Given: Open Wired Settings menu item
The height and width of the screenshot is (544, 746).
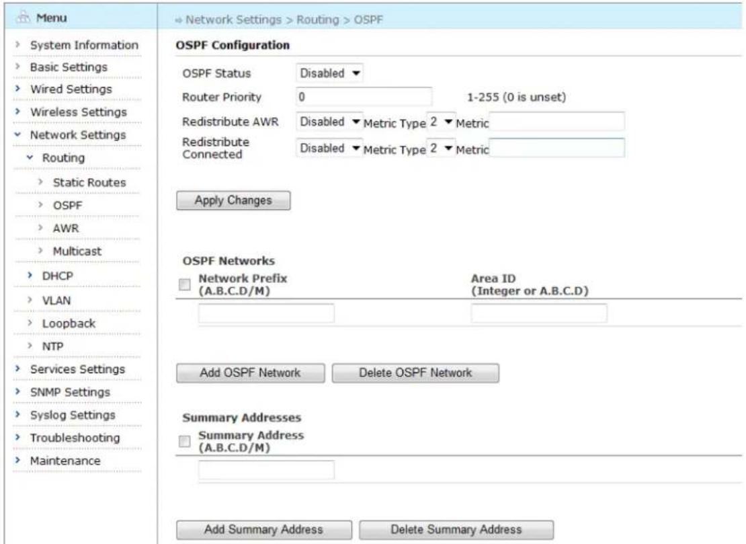Looking at the screenshot, I should (x=71, y=89).
